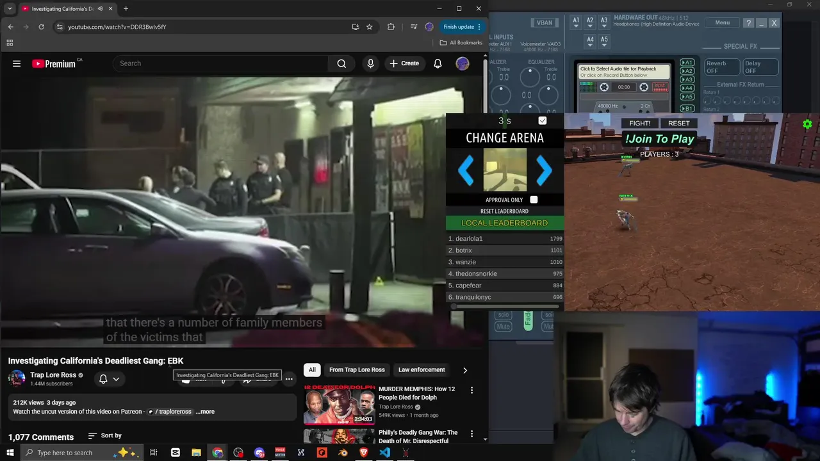Screen dimensions: 820x461
Task: Open the YouTube account avatar menu
Action: (463, 63)
